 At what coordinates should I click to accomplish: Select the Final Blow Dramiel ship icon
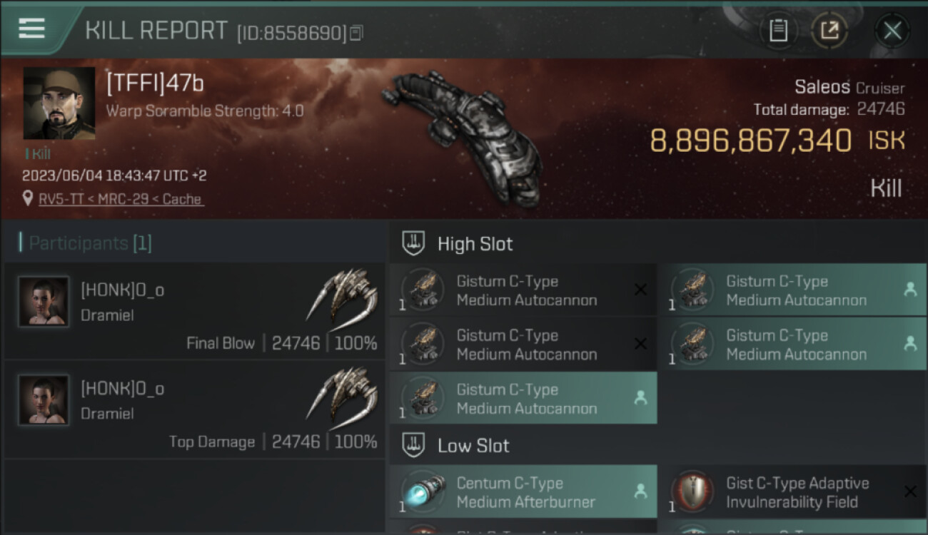(x=342, y=295)
